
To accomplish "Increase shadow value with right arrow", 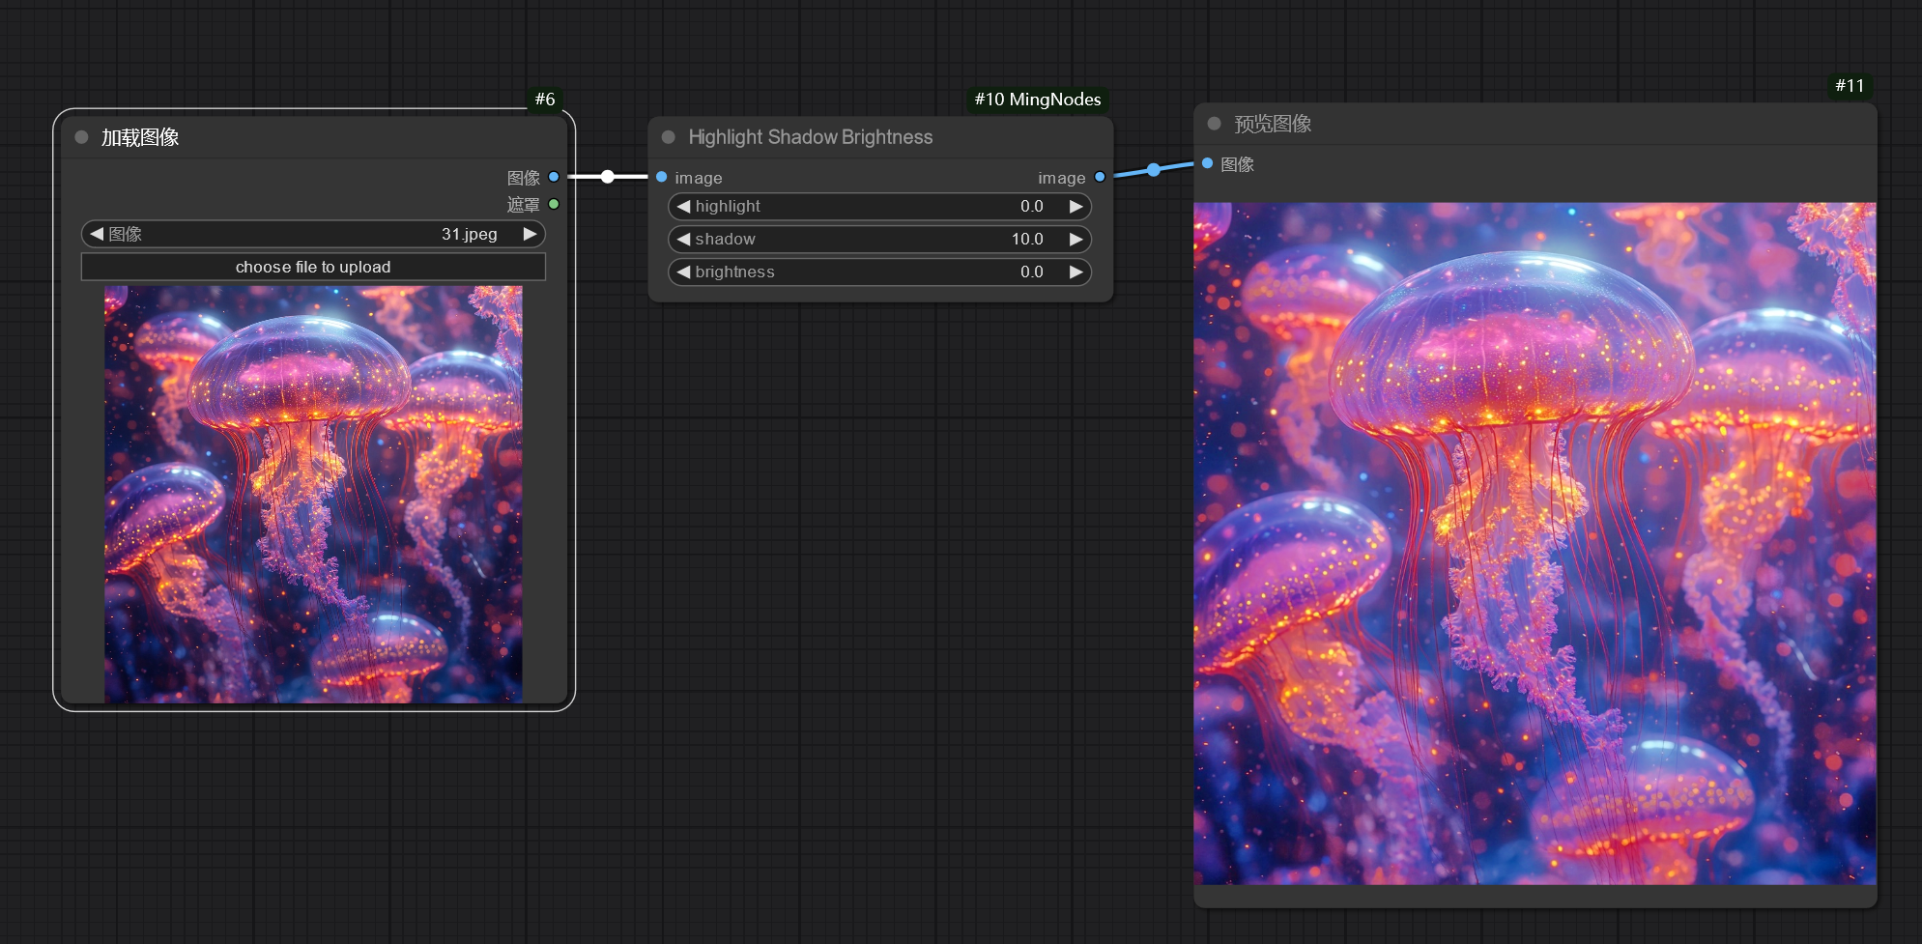I will click(1076, 240).
